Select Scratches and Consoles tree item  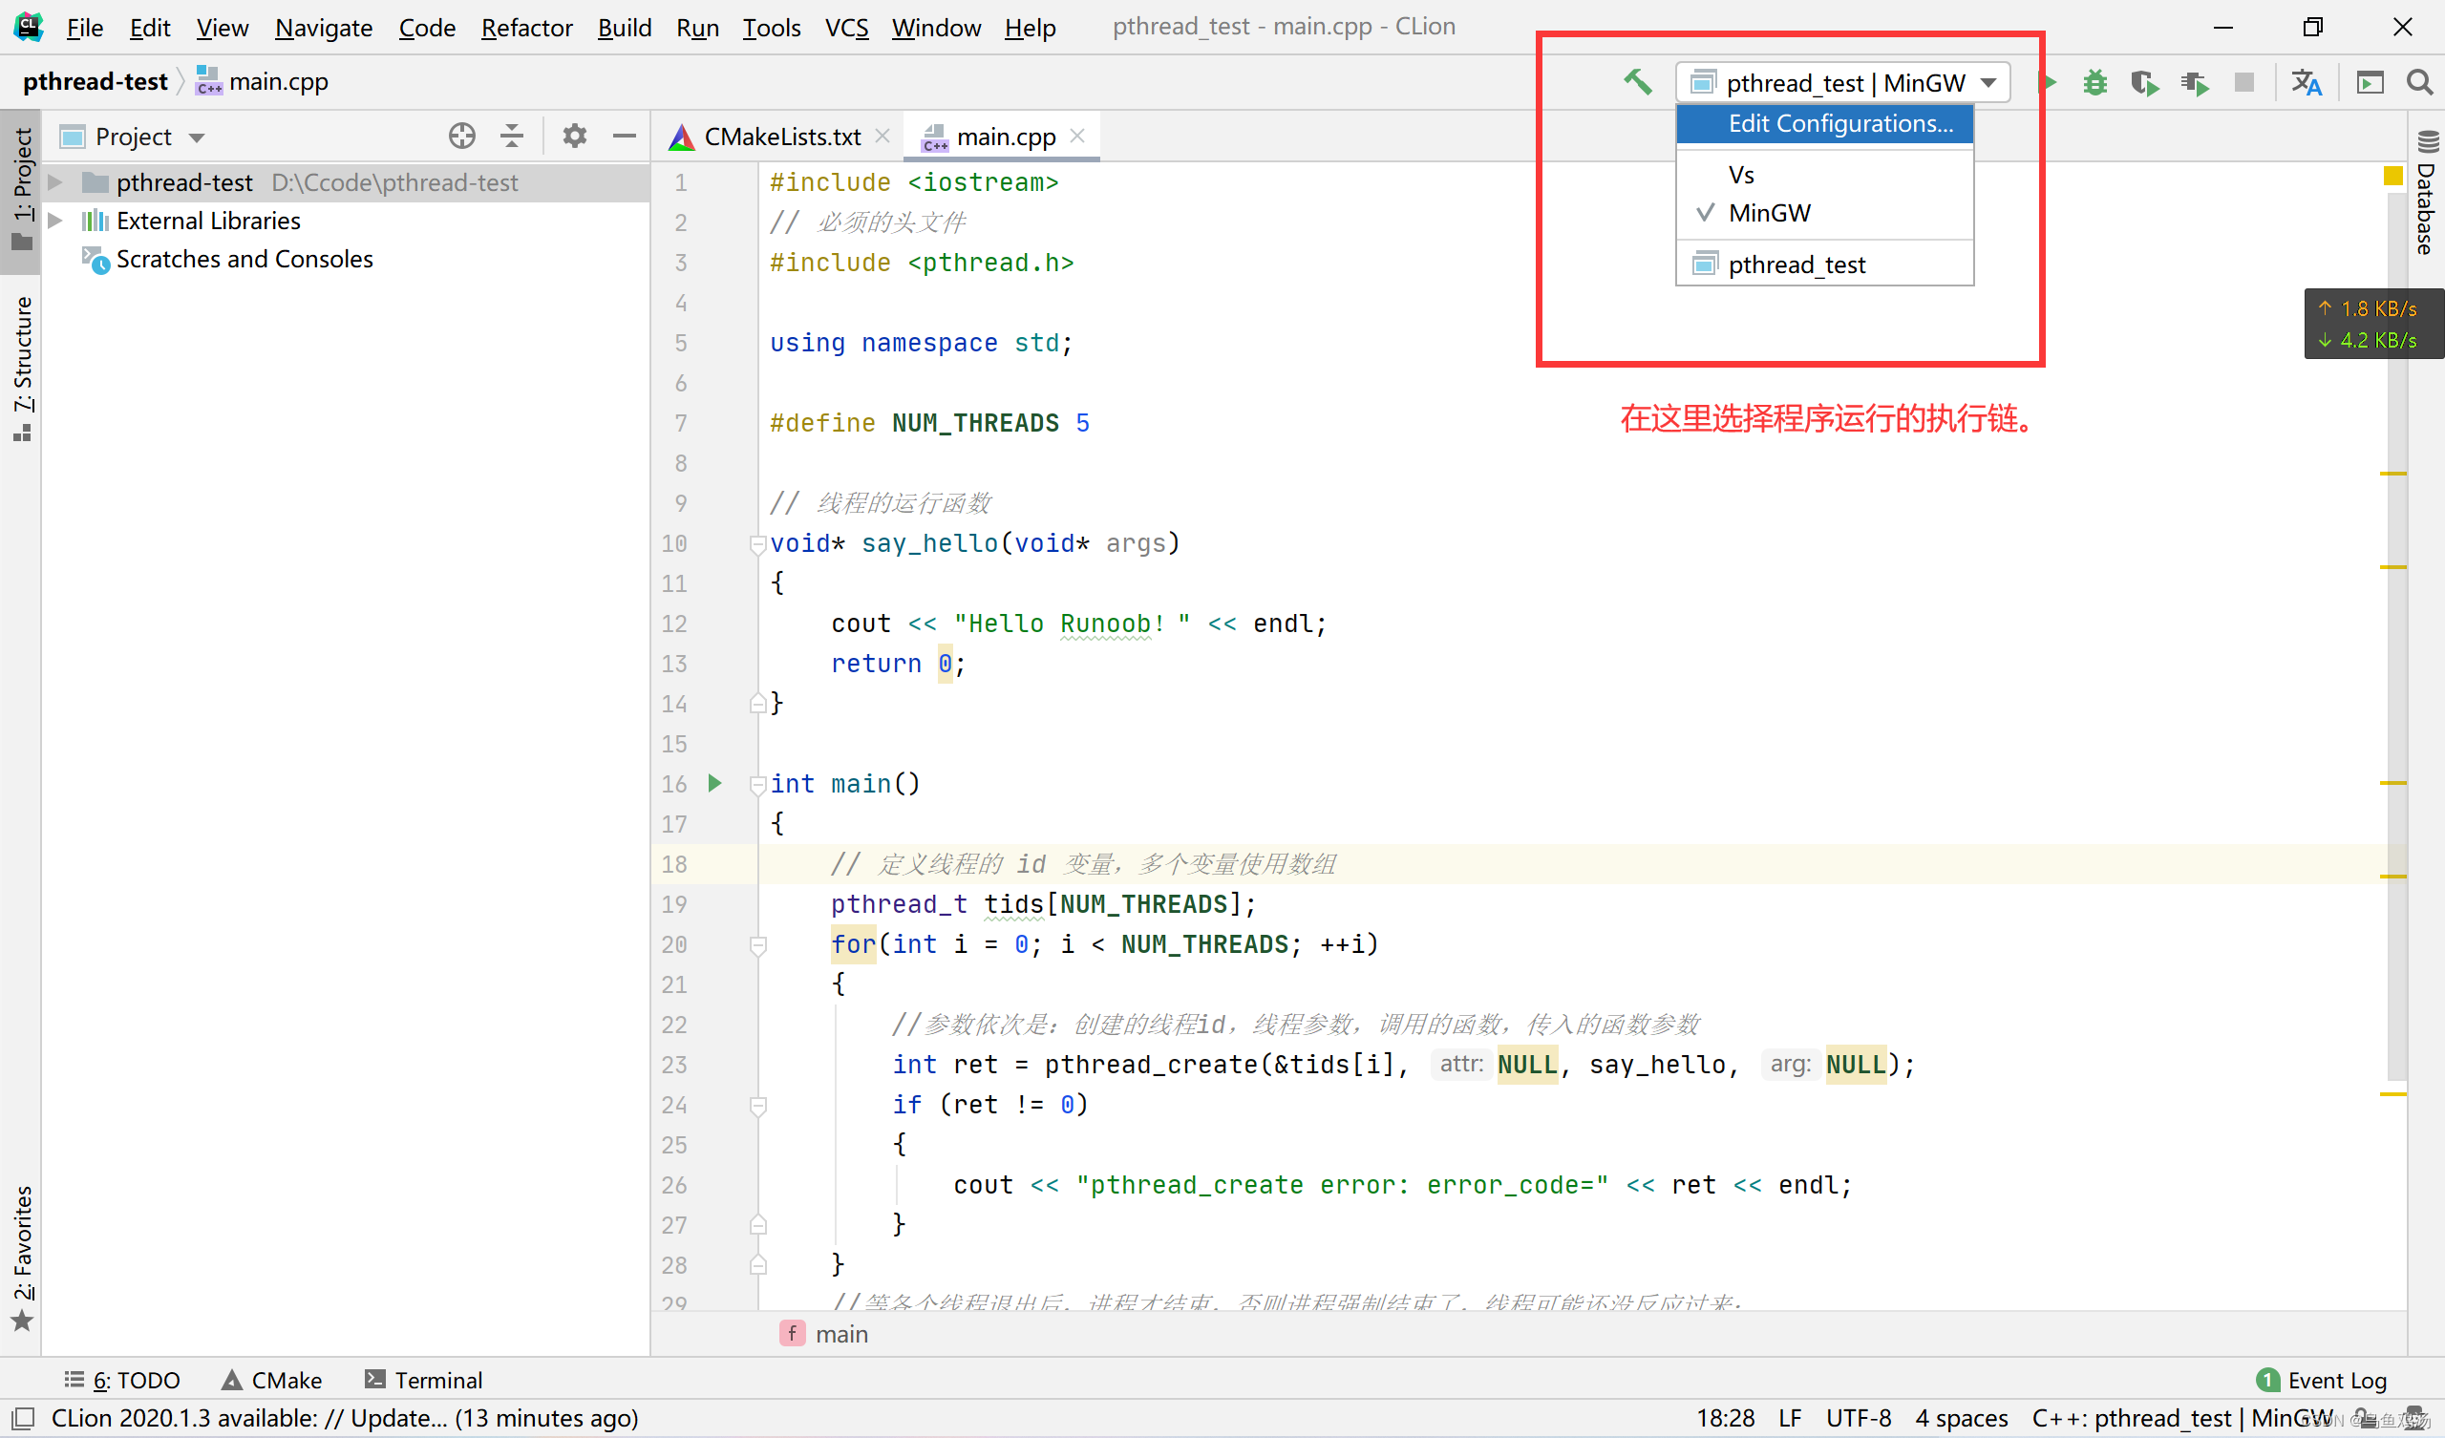coord(244,259)
